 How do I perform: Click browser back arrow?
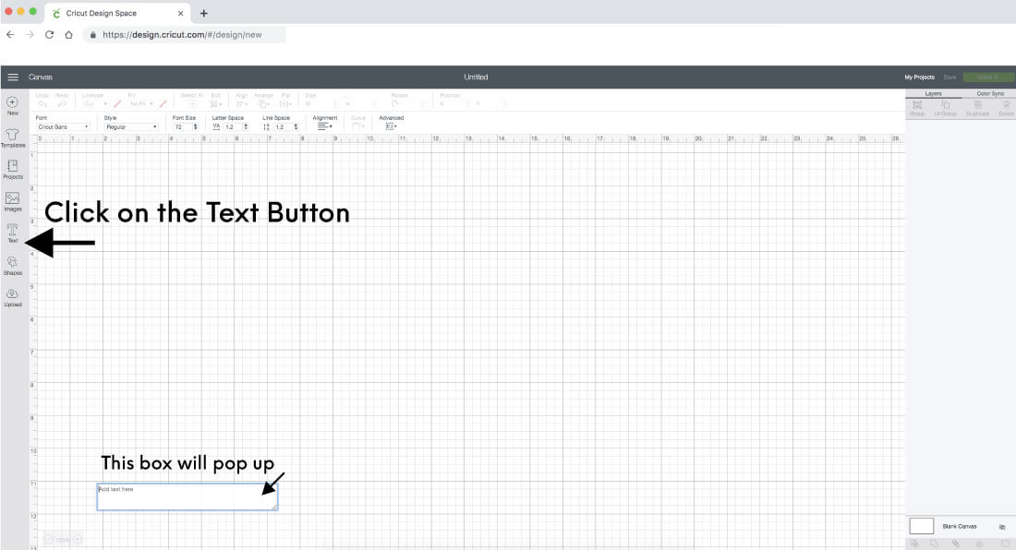tap(10, 35)
